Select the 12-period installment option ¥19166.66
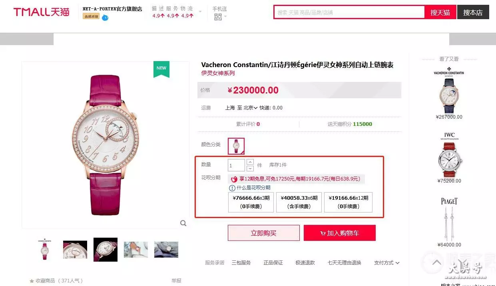The height and width of the screenshot is (286, 496). coord(348,202)
